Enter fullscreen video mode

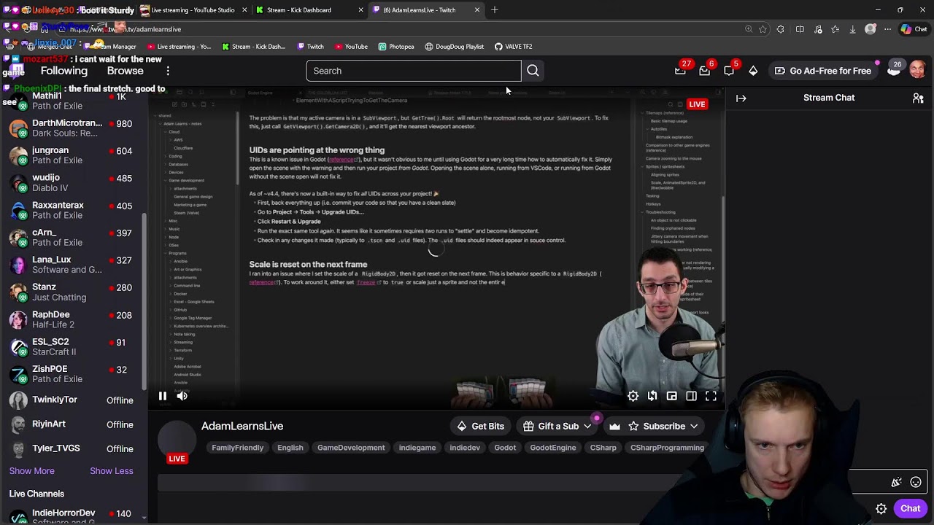[x=711, y=396]
